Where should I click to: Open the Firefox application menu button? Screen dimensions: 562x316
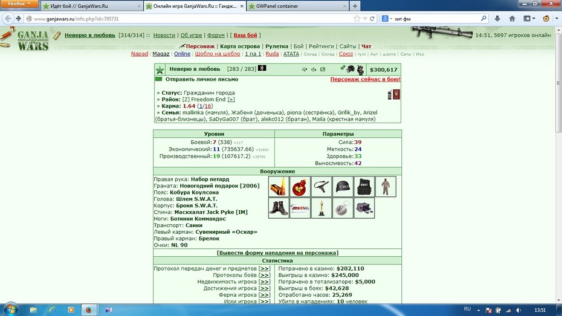(19, 4)
